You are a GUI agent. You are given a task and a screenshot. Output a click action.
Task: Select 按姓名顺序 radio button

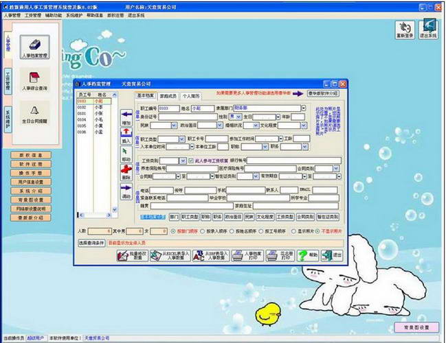tap(232, 231)
